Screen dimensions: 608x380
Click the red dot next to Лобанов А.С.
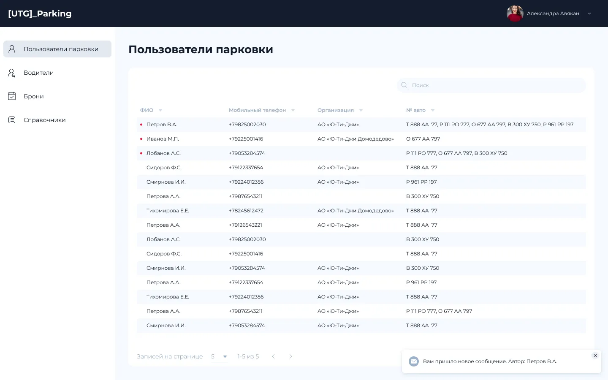(x=141, y=153)
